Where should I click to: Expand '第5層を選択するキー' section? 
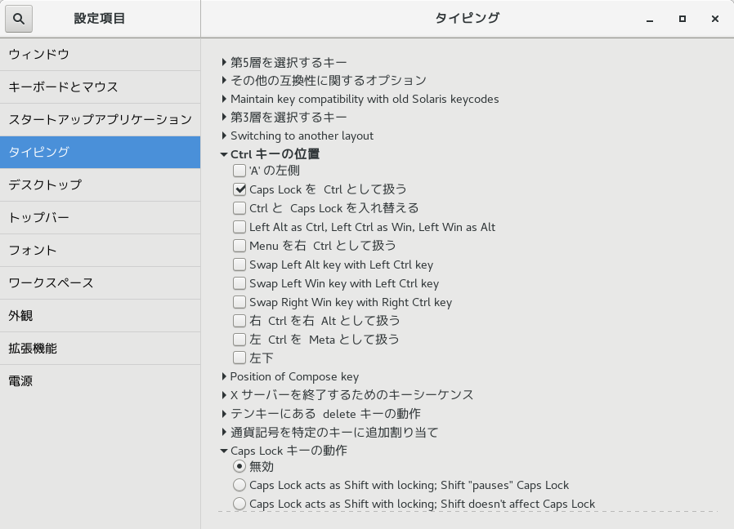[x=224, y=62]
